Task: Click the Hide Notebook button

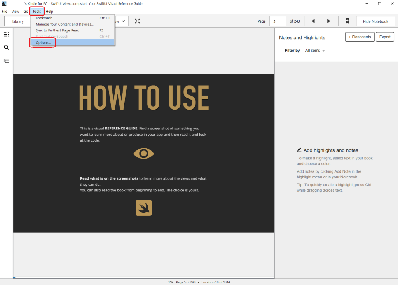Action: point(375,21)
